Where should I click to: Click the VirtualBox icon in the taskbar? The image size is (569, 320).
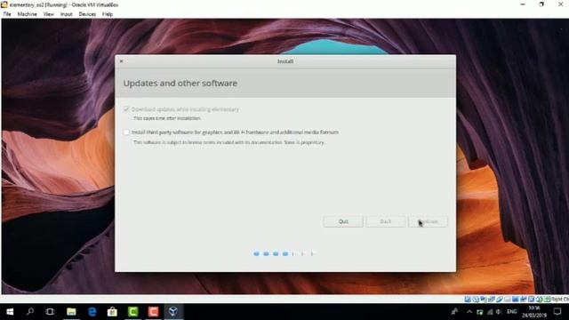coord(173,312)
